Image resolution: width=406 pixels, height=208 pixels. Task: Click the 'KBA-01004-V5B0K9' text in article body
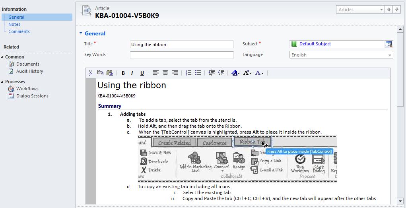click(116, 96)
